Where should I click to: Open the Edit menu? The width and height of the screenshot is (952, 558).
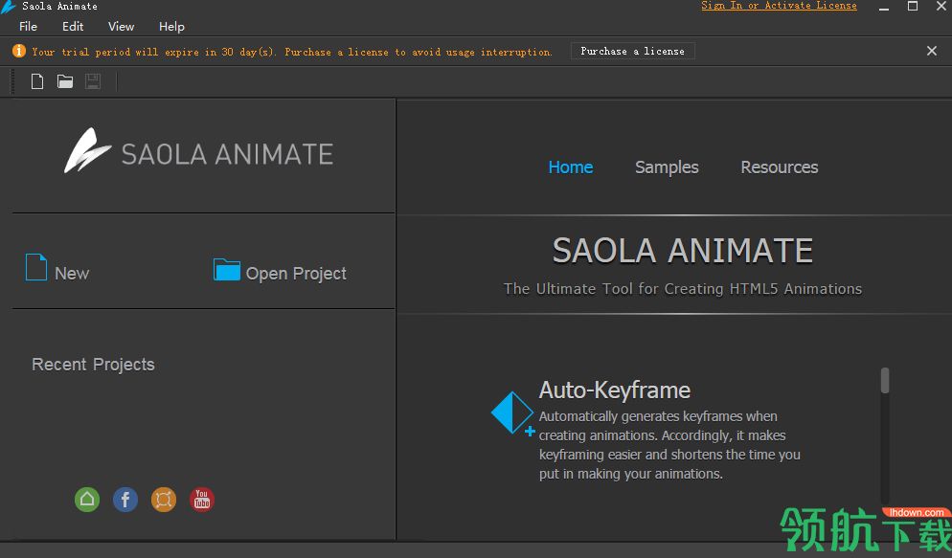(73, 27)
